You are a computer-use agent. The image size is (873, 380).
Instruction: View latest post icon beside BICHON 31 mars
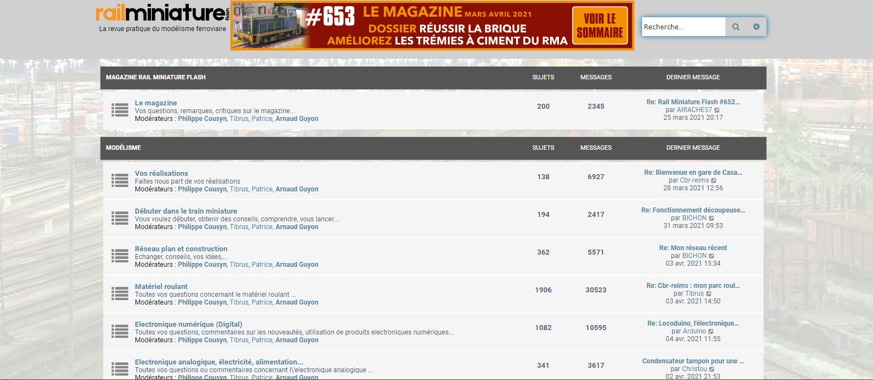pyautogui.click(x=711, y=218)
